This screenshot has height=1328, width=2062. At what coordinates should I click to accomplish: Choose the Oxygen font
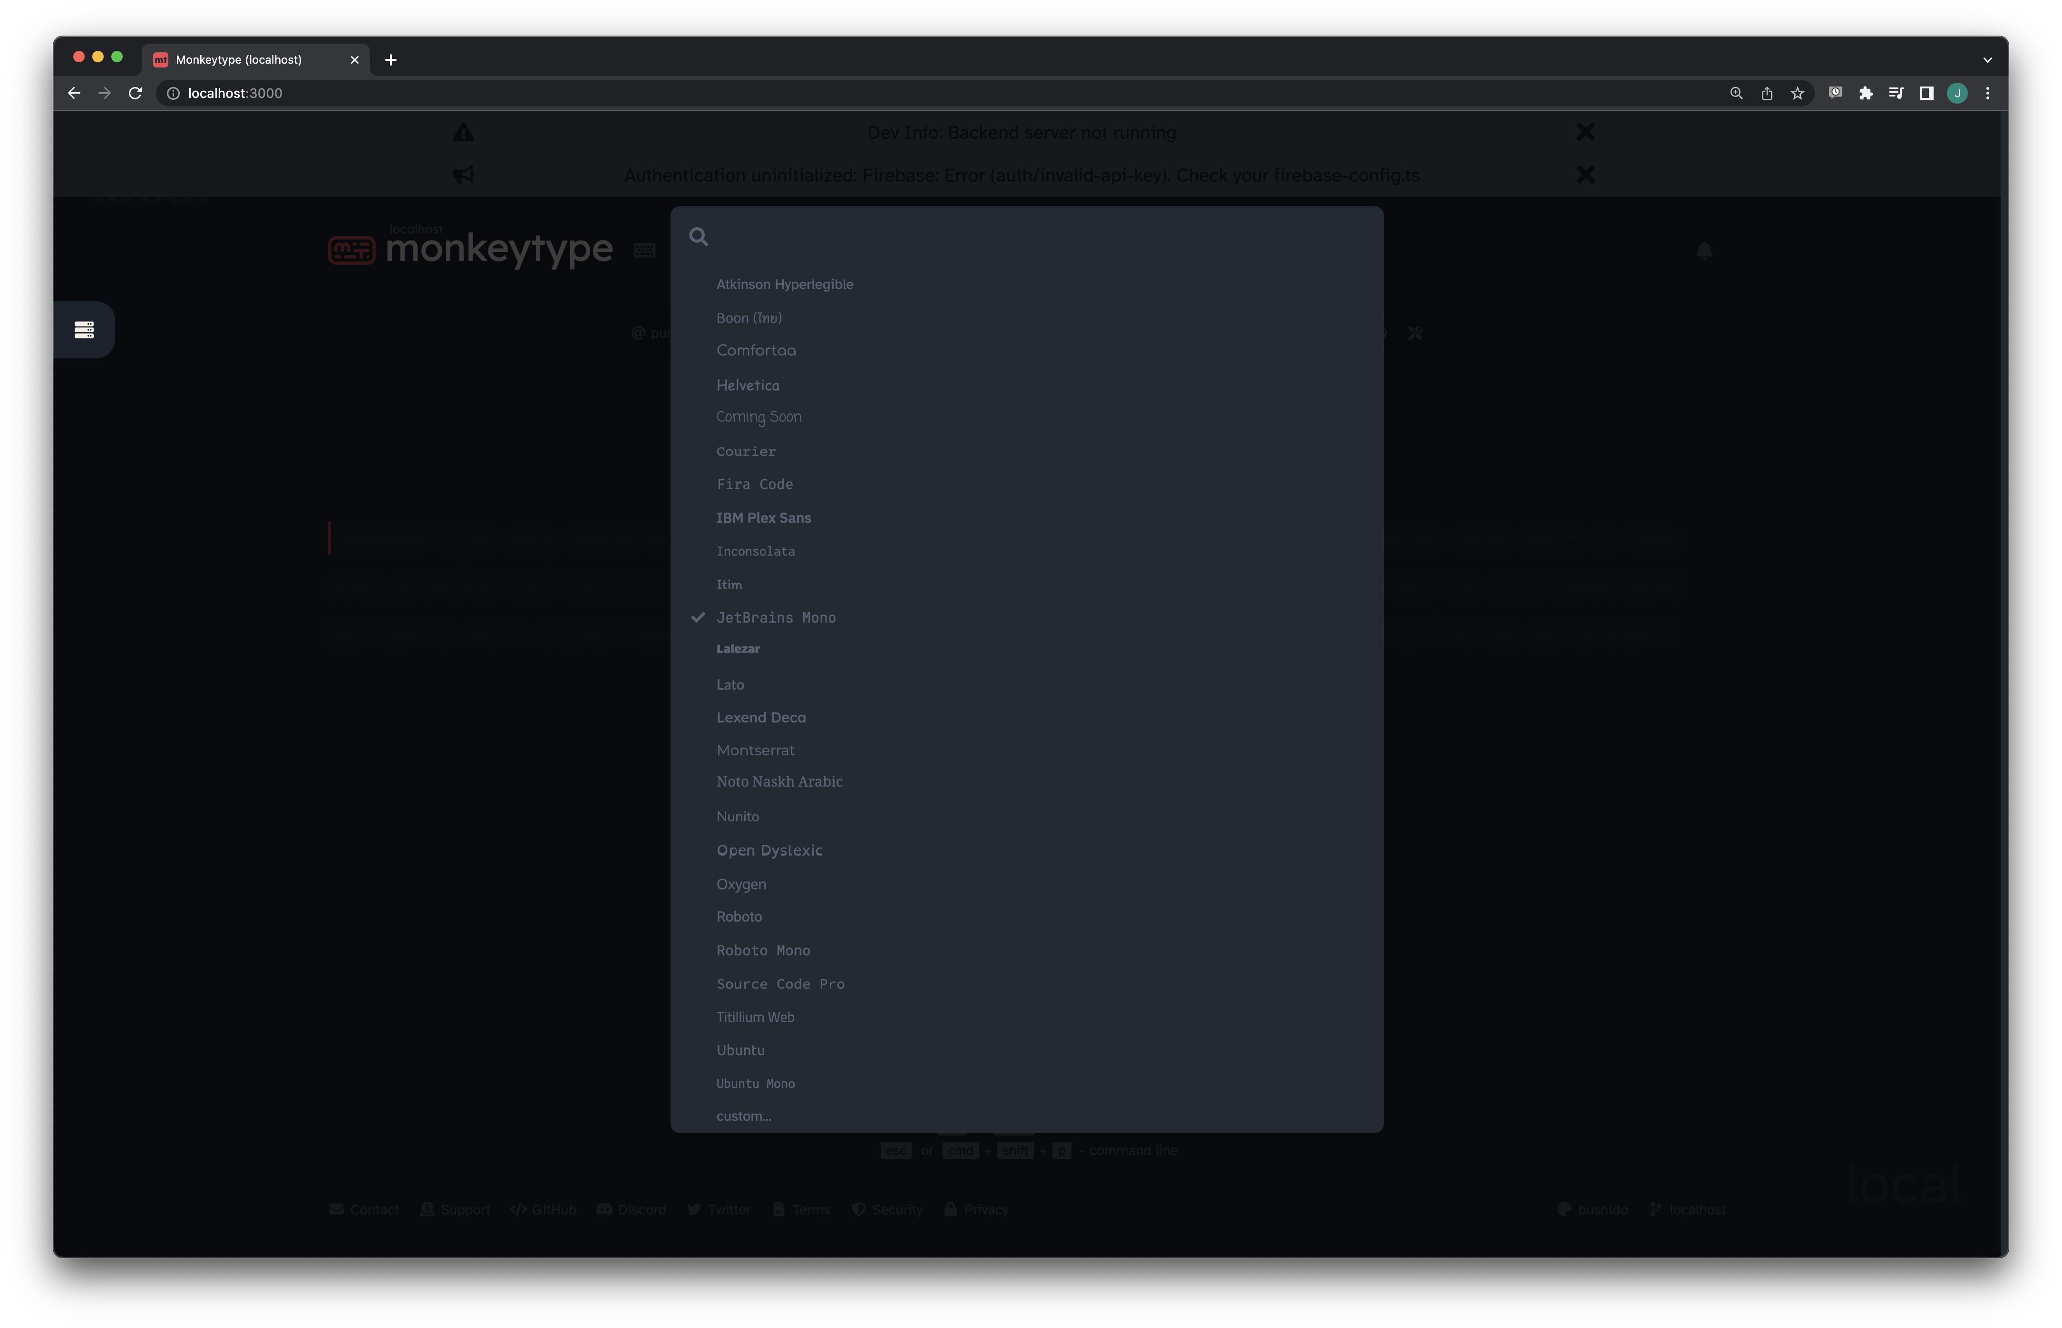(1026, 884)
